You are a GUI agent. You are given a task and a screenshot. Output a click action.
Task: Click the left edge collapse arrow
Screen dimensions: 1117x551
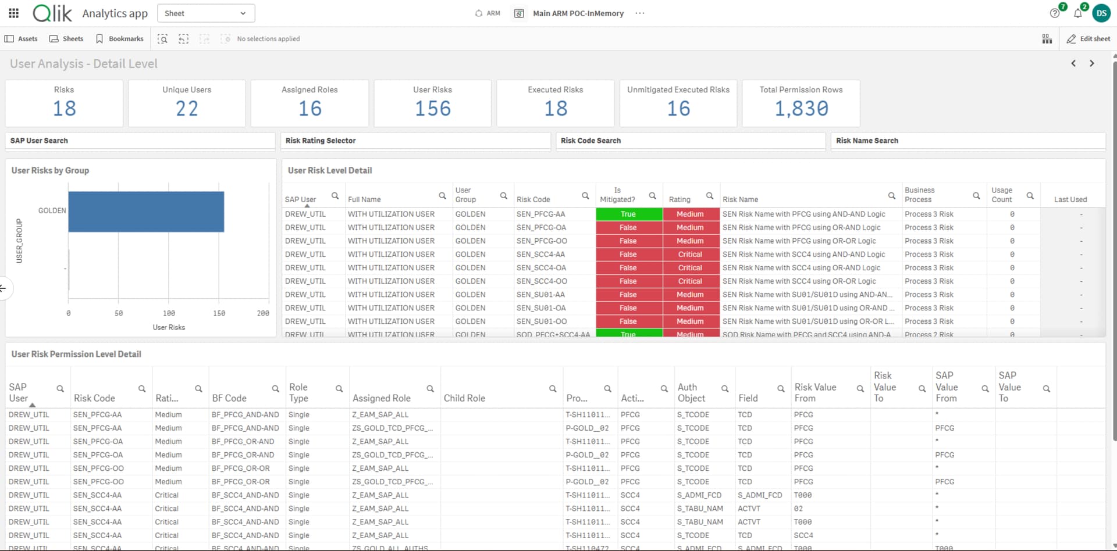(3, 288)
